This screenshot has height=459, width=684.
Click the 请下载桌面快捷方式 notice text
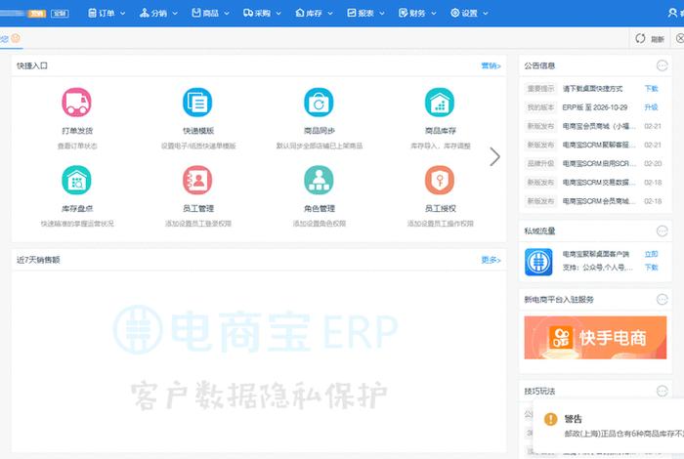pyautogui.click(x=592, y=89)
